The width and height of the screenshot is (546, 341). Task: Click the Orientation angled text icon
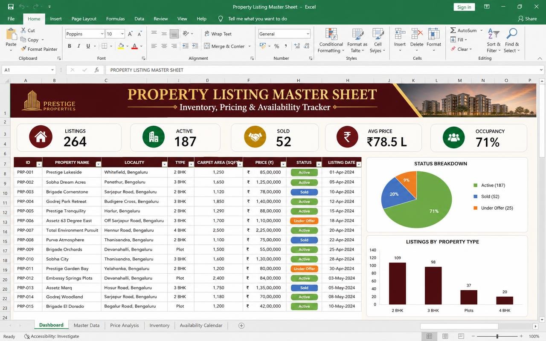click(186, 34)
